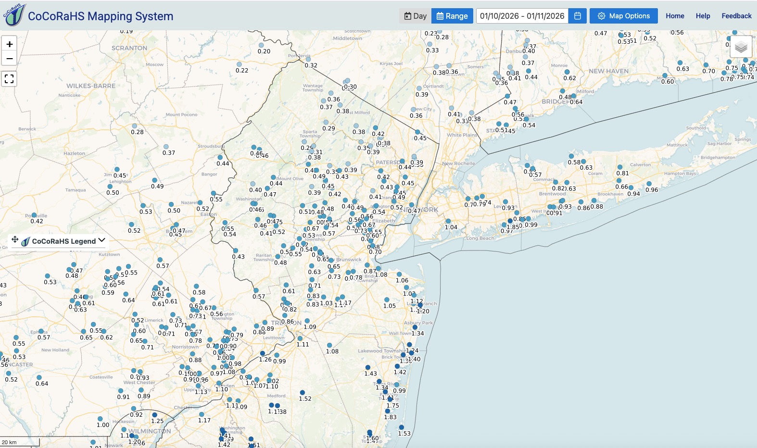Click the 1.85 precipitation marker on Long Island
The height and width of the screenshot is (448, 757).
coord(510,221)
